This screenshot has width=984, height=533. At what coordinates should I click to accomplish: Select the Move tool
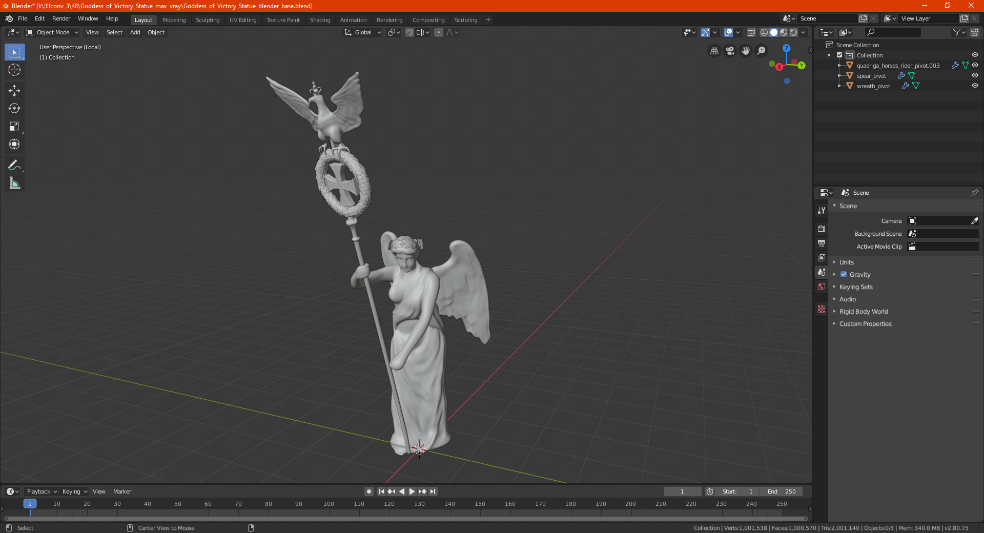[x=14, y=91]
